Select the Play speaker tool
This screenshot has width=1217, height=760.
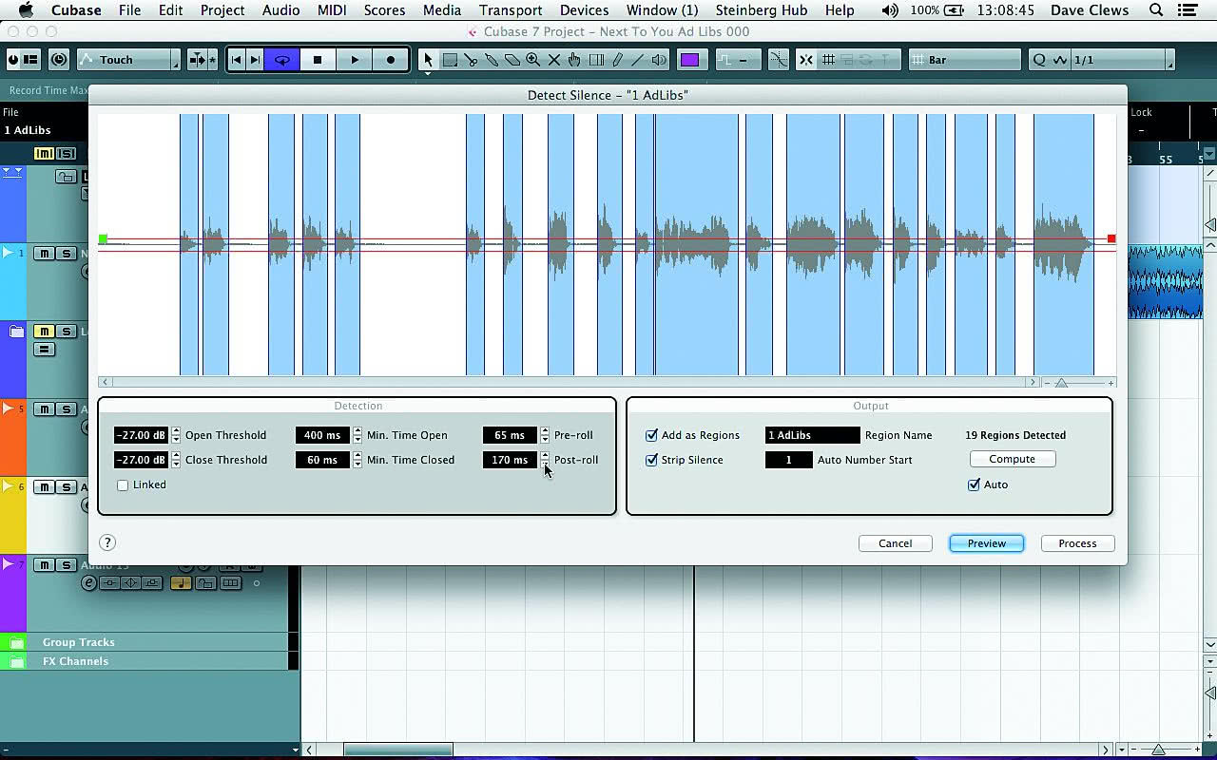[659, 60]
